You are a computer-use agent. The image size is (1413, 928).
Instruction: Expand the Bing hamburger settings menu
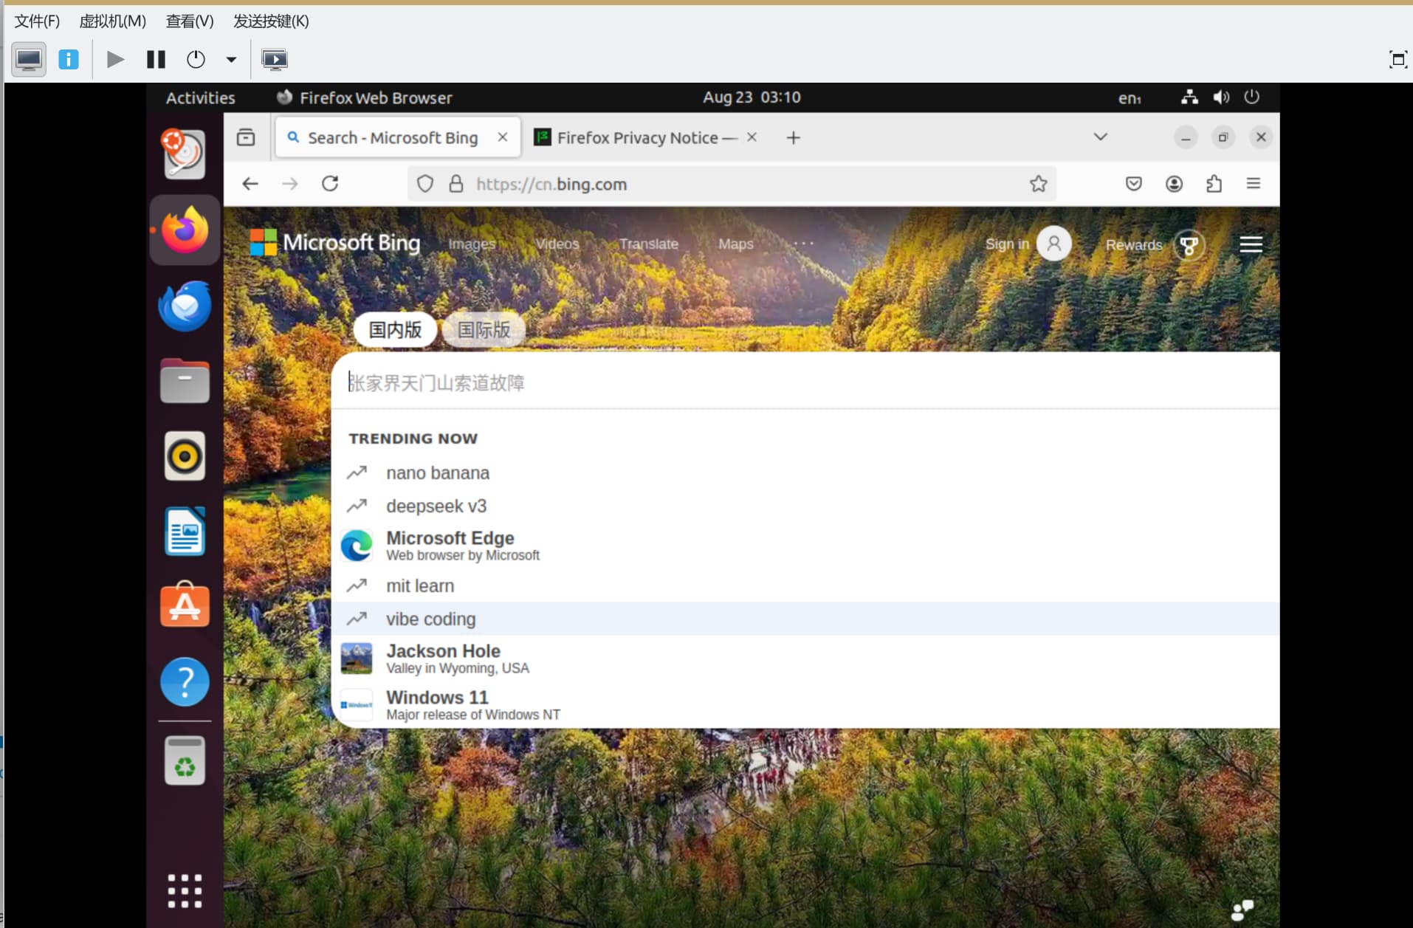(x=1251, y=244)
